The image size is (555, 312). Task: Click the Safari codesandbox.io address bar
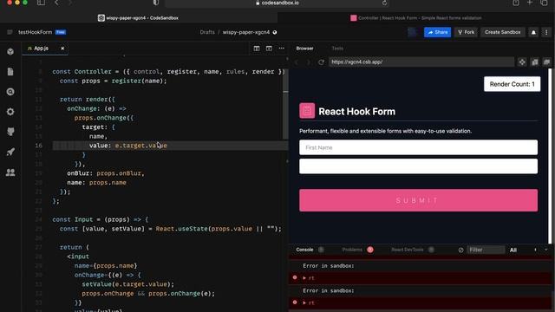click(277, 3)
